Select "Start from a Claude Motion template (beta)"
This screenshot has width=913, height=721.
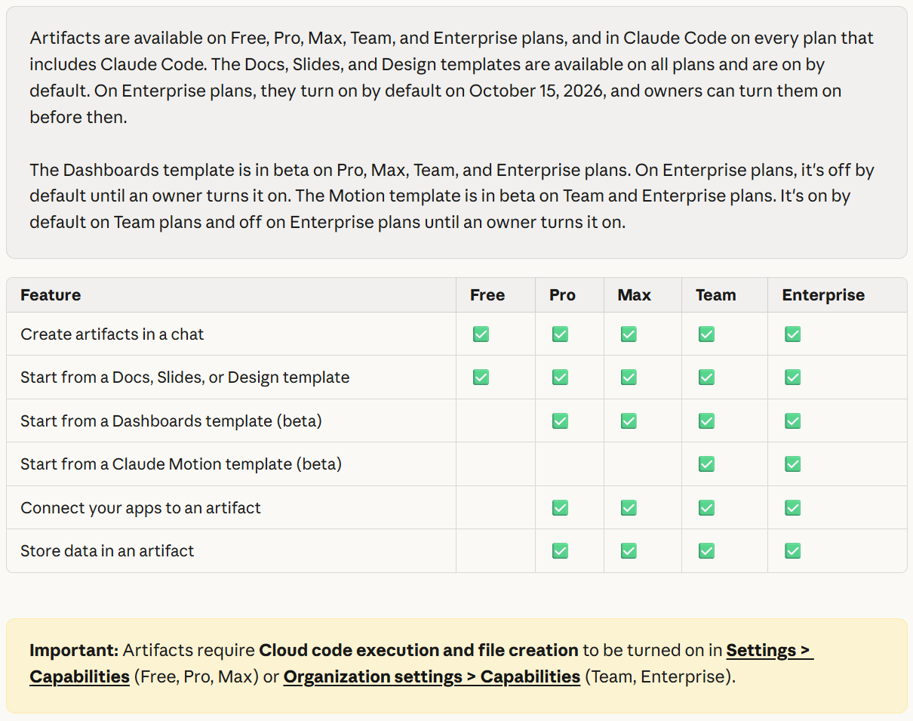pos(181,464)
